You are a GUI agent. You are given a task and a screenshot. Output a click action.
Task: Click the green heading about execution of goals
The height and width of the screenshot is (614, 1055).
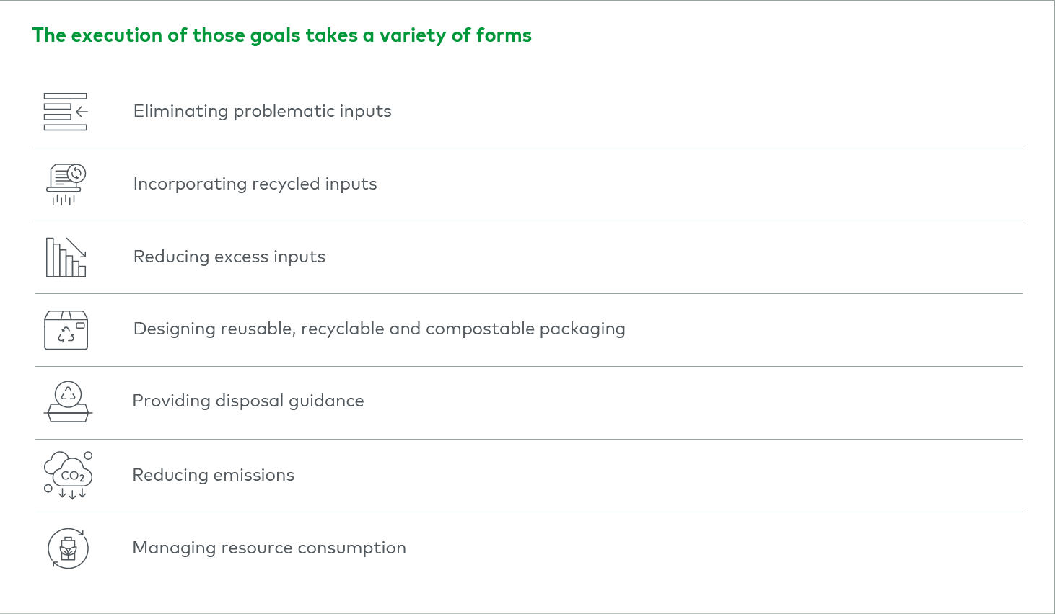(282, 35)
